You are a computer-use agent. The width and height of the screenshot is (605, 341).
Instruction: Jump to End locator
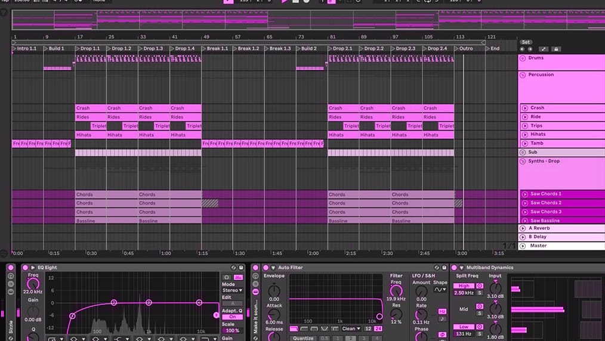[x=493, y=48]
